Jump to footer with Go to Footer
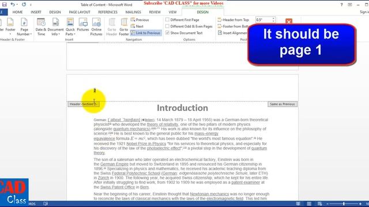 click(124, 27)
